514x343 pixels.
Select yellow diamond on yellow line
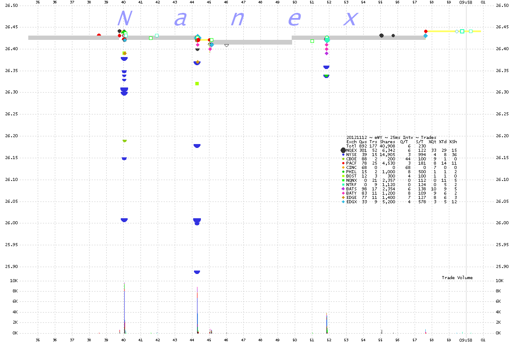click(457, 31)
